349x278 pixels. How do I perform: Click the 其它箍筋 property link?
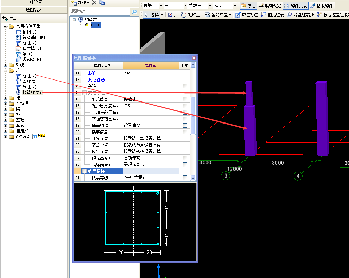pyautogui.click(x=96, y=79)
